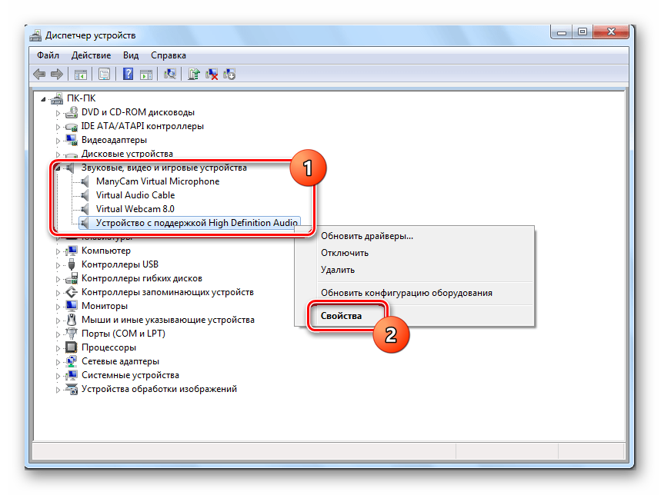Click the Сетевые адаптеры network icon
The height and width of the screenshot is (495, 661).
point(72,361)
